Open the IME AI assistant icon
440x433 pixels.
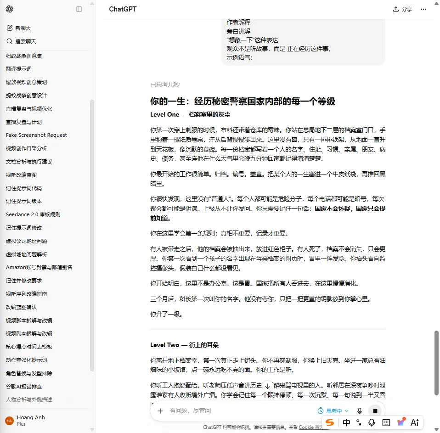pos(415,422)
